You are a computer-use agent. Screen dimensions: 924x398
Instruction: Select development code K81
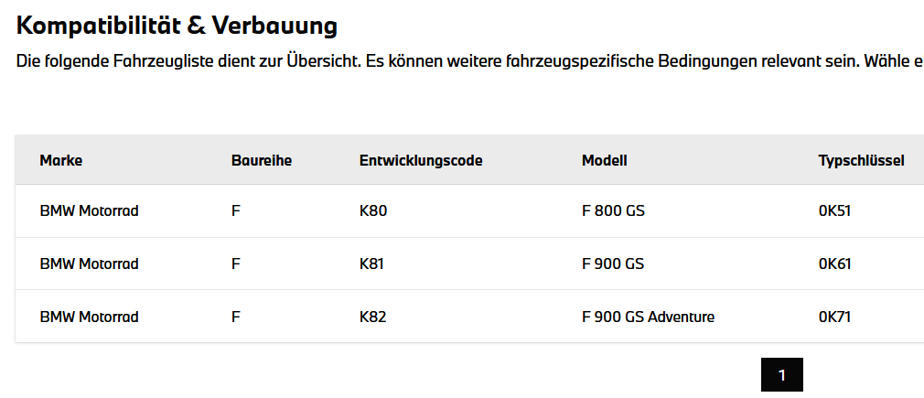click(x=371, y=264)
